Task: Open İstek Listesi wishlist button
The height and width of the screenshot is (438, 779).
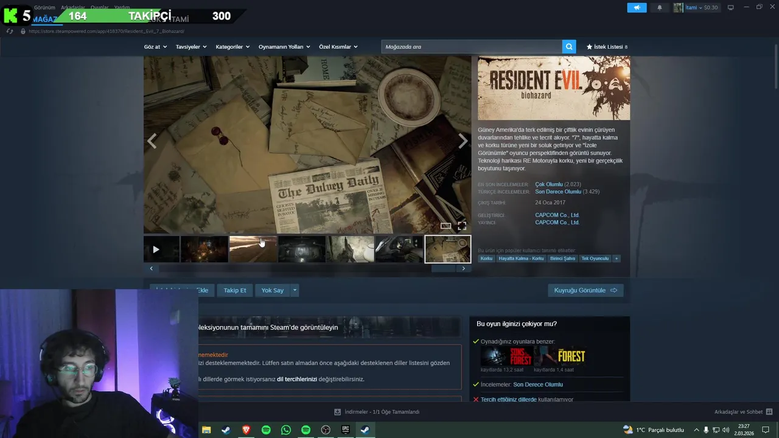Action: (x=607, y=47)
